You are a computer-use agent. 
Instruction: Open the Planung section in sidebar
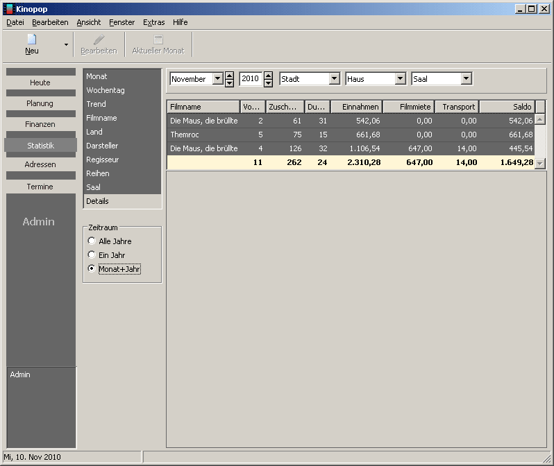coord(40,103)
